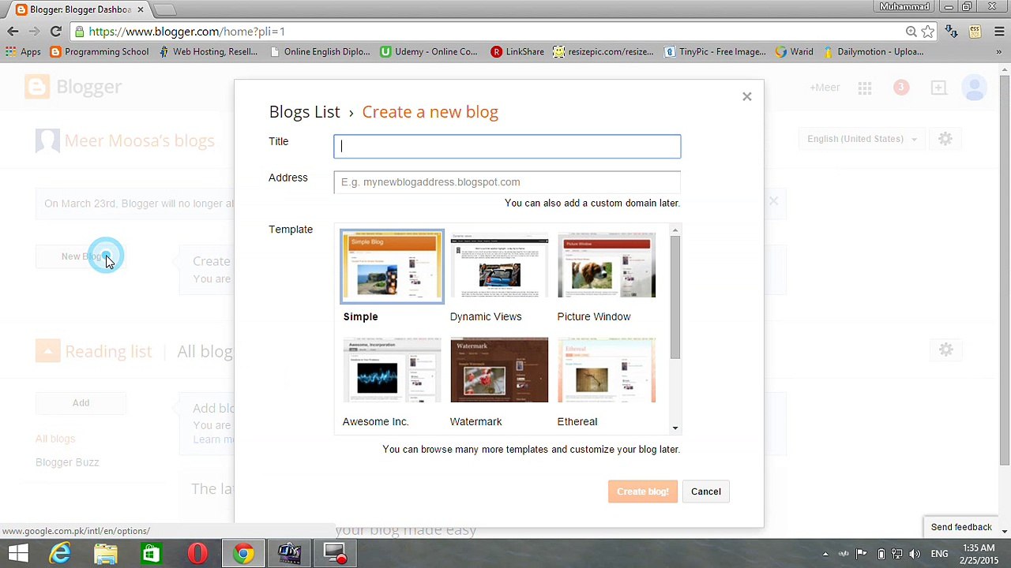Click the browser Forward arrow

(33, 32)
